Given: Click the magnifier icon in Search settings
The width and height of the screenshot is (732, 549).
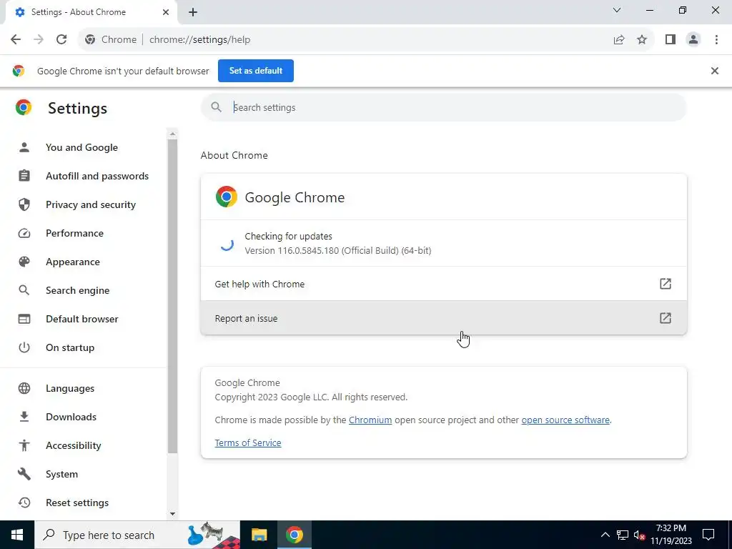Looking at the screenshot, I should click(216, 107).
